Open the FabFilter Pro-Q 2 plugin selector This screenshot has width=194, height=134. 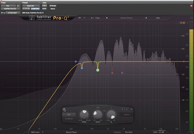click(11, 9)
